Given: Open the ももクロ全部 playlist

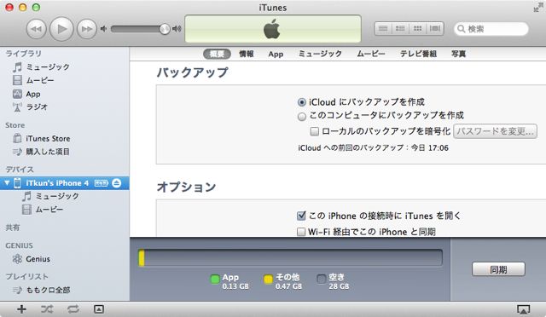Looking at the screenshot, I should point(41,290).
